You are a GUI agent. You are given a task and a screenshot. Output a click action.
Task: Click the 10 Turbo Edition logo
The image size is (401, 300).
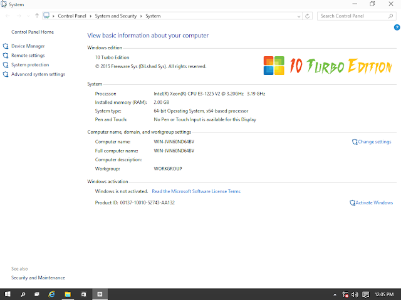[328, 66]
